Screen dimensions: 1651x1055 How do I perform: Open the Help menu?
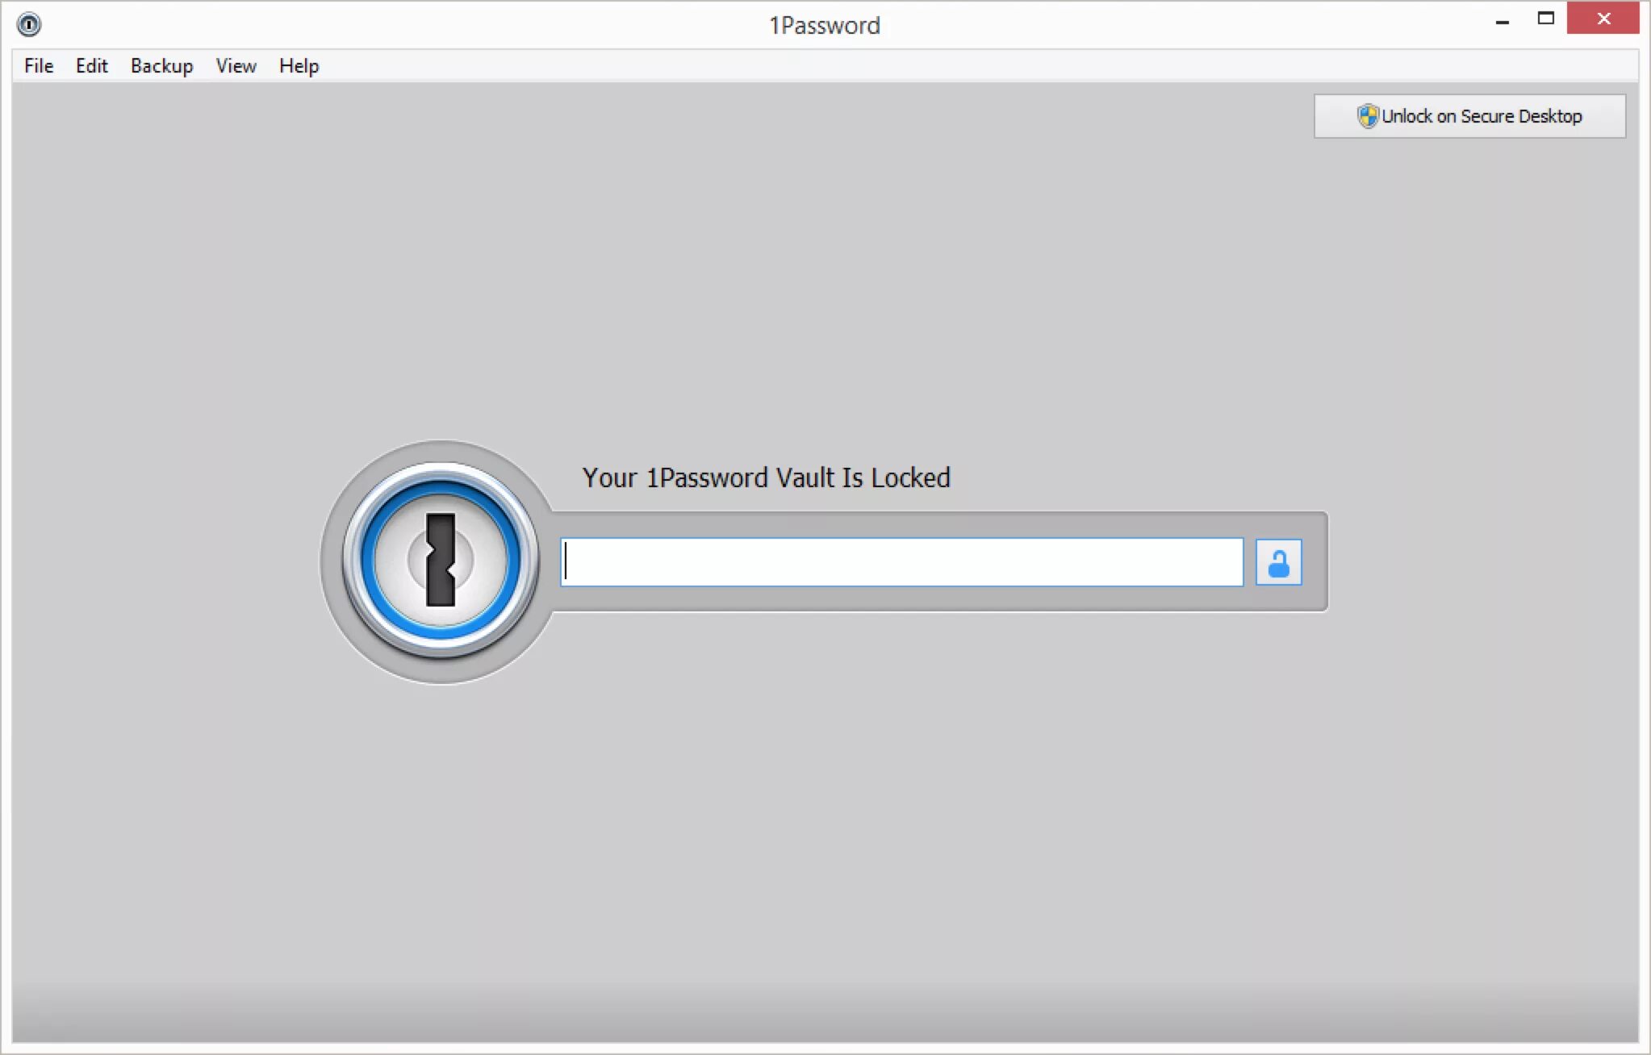(299, 66)
